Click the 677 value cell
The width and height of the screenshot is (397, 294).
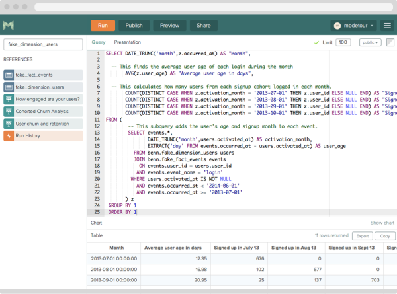(x=296, y=270)
